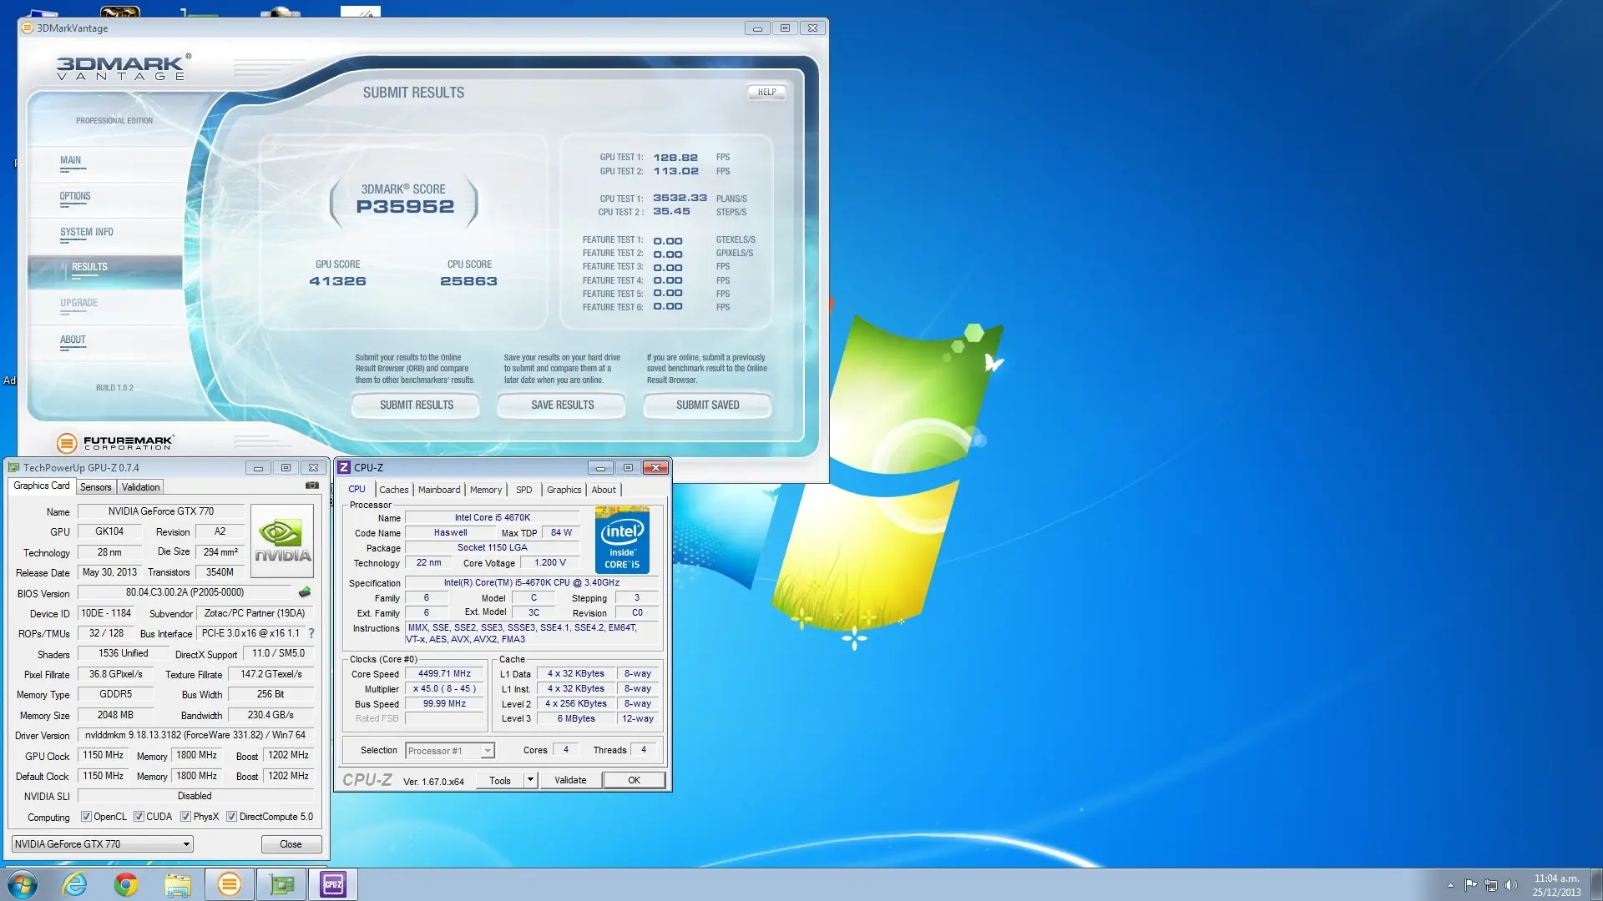Click the SUBMIT SAVED button
The width and height of the screenshot is (1603, 901).
point(707,405)
